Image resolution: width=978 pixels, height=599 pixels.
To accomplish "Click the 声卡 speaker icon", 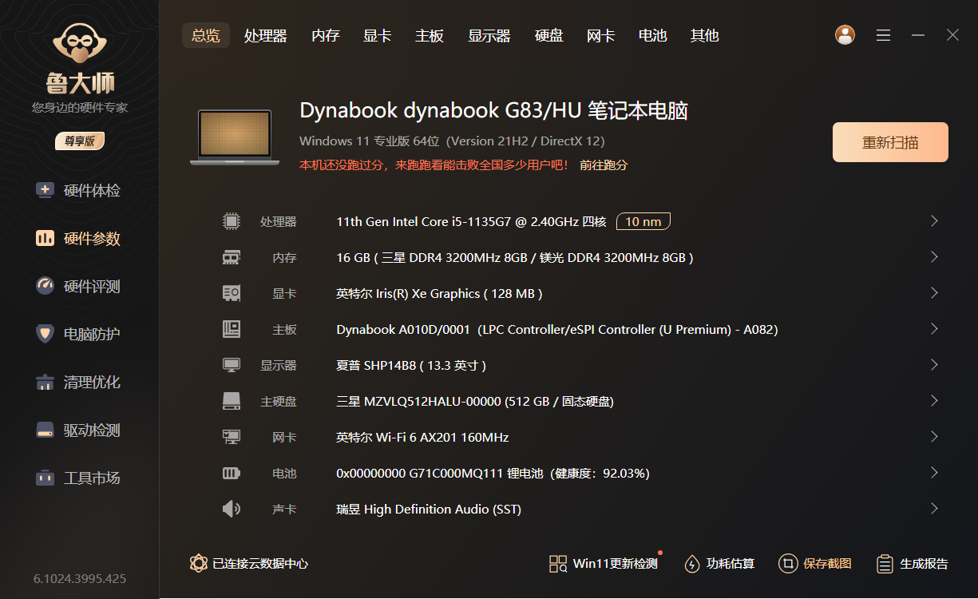I will pos(232,509).
